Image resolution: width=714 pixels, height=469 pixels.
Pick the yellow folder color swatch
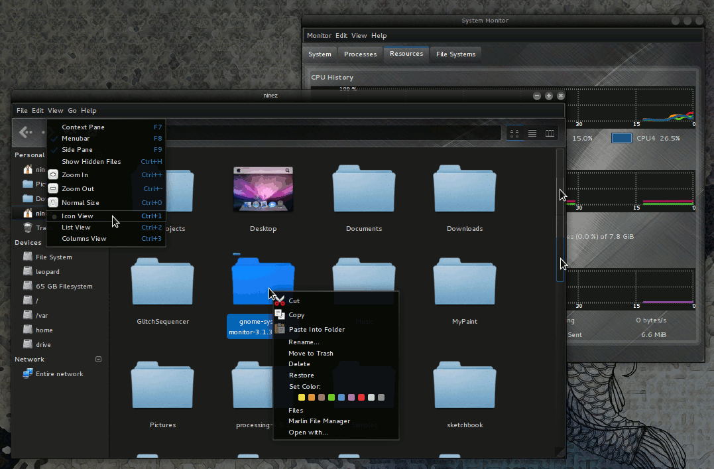point(302,397)
